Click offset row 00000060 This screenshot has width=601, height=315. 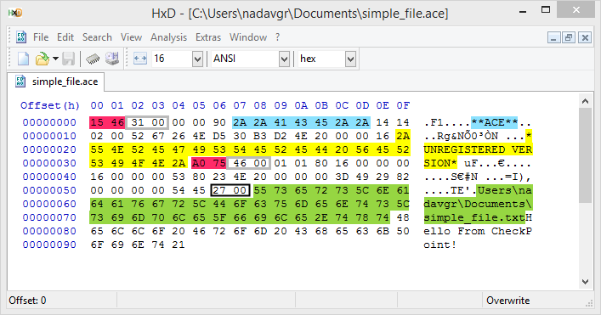tap(49, 204)
